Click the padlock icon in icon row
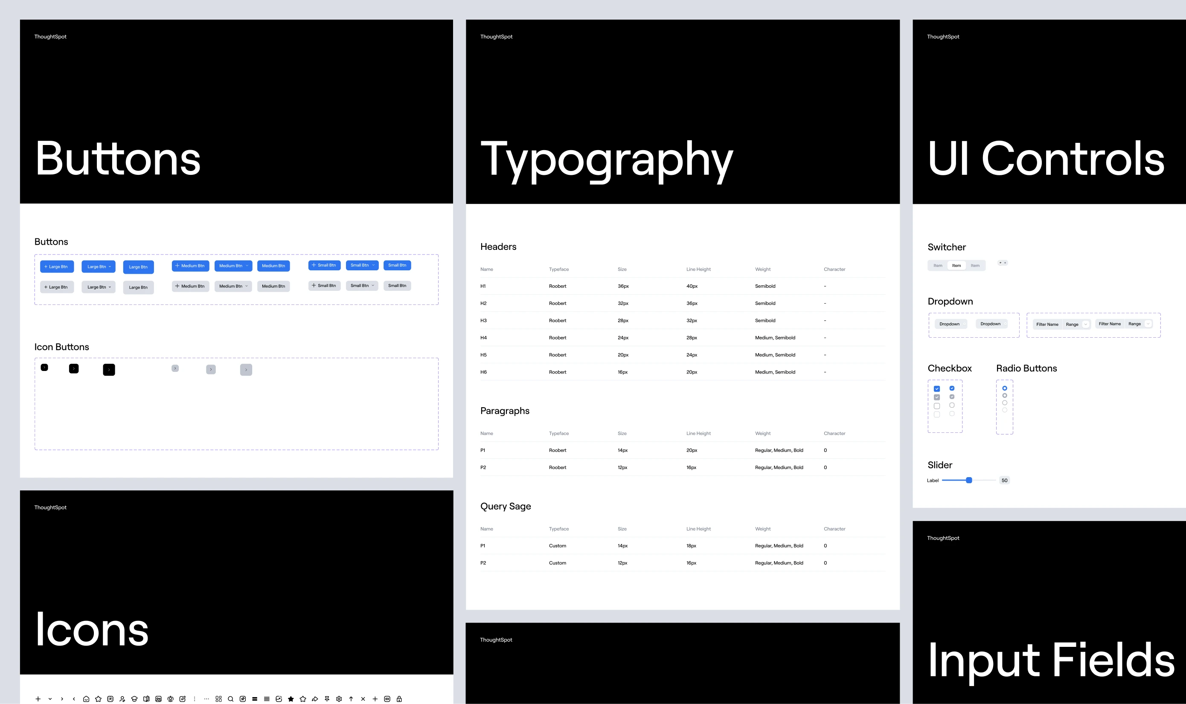Image resolution: width=1186 pixels, height=704 pixels. tap(399, 699)
